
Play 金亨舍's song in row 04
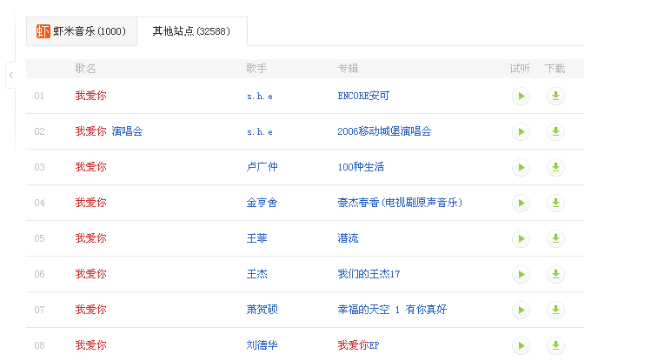[x=521, y=204]
